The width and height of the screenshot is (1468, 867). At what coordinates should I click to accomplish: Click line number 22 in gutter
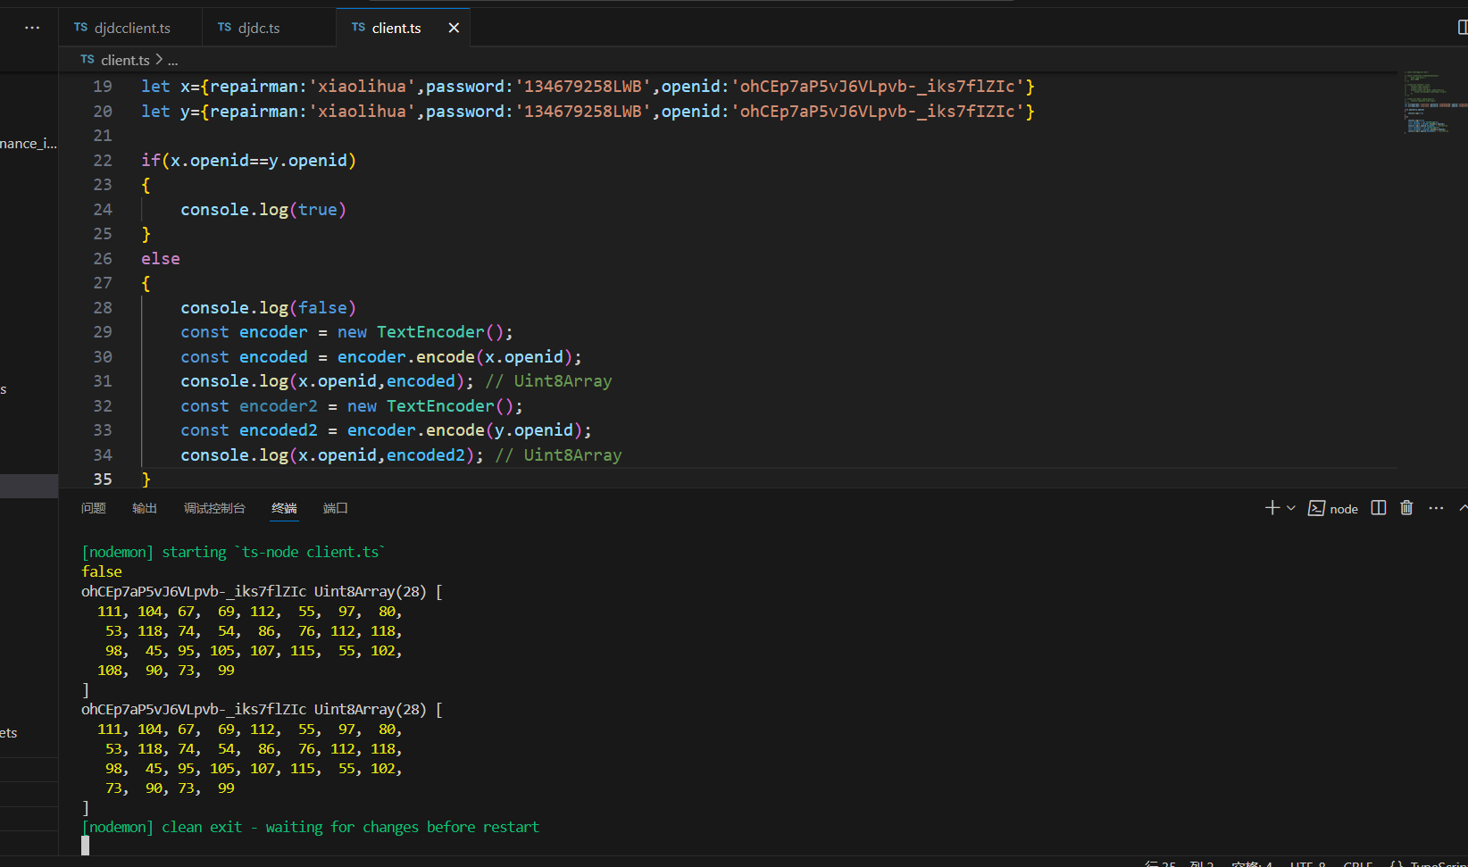103,161
